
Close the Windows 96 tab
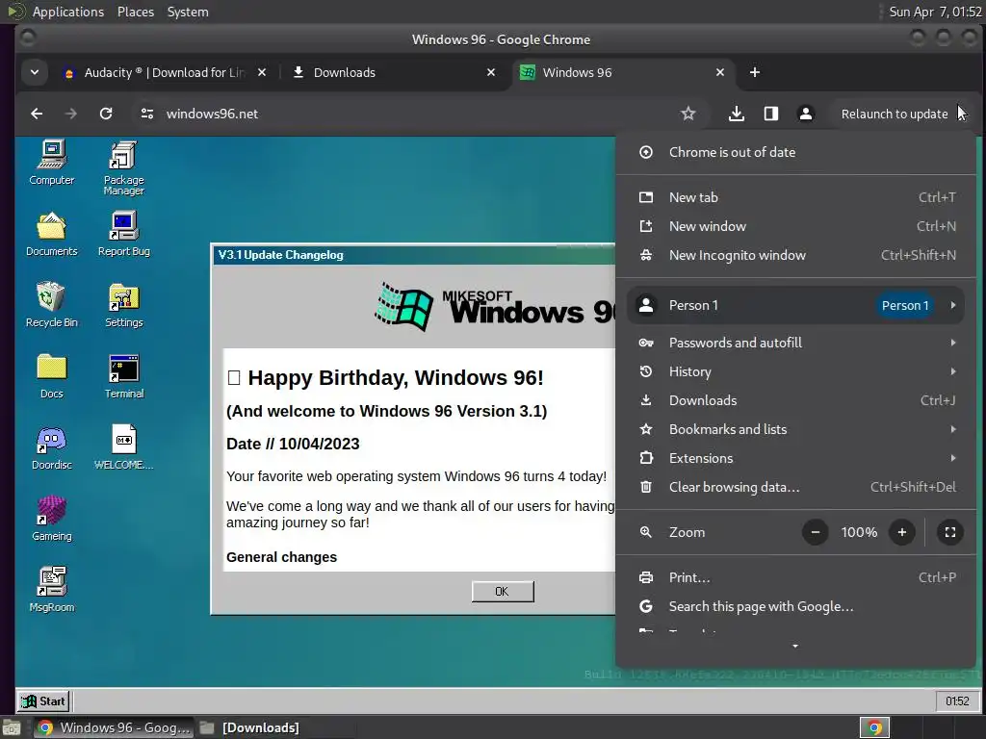coord(720,72)
